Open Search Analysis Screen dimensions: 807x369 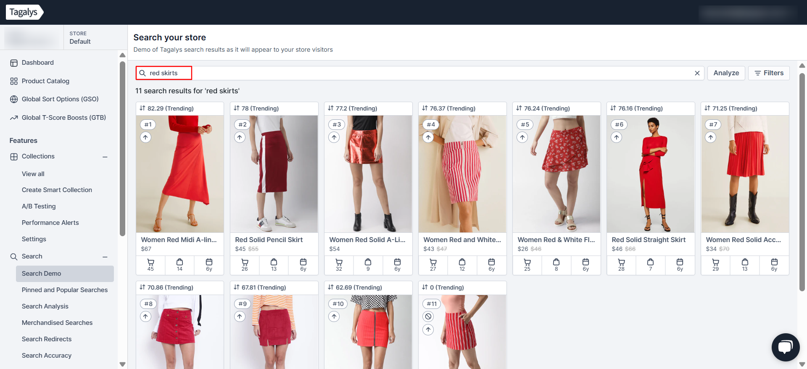pyautogui.click(x=45, y=306)
